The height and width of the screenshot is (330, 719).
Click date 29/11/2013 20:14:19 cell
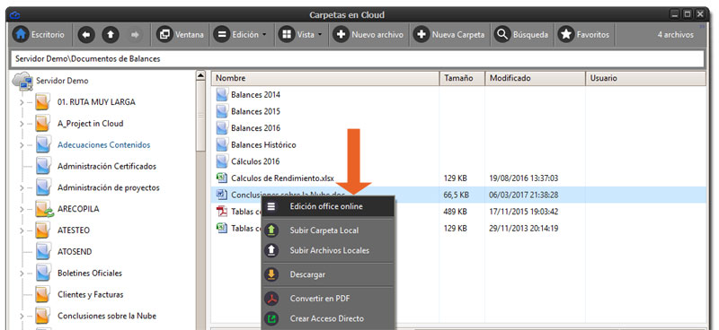point(524,228)
